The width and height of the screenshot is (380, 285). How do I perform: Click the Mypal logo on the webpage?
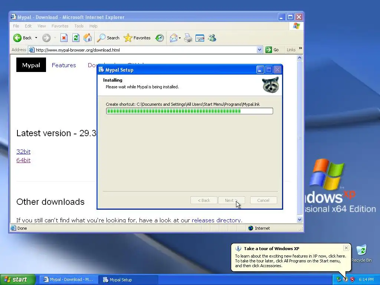(31, 65)
